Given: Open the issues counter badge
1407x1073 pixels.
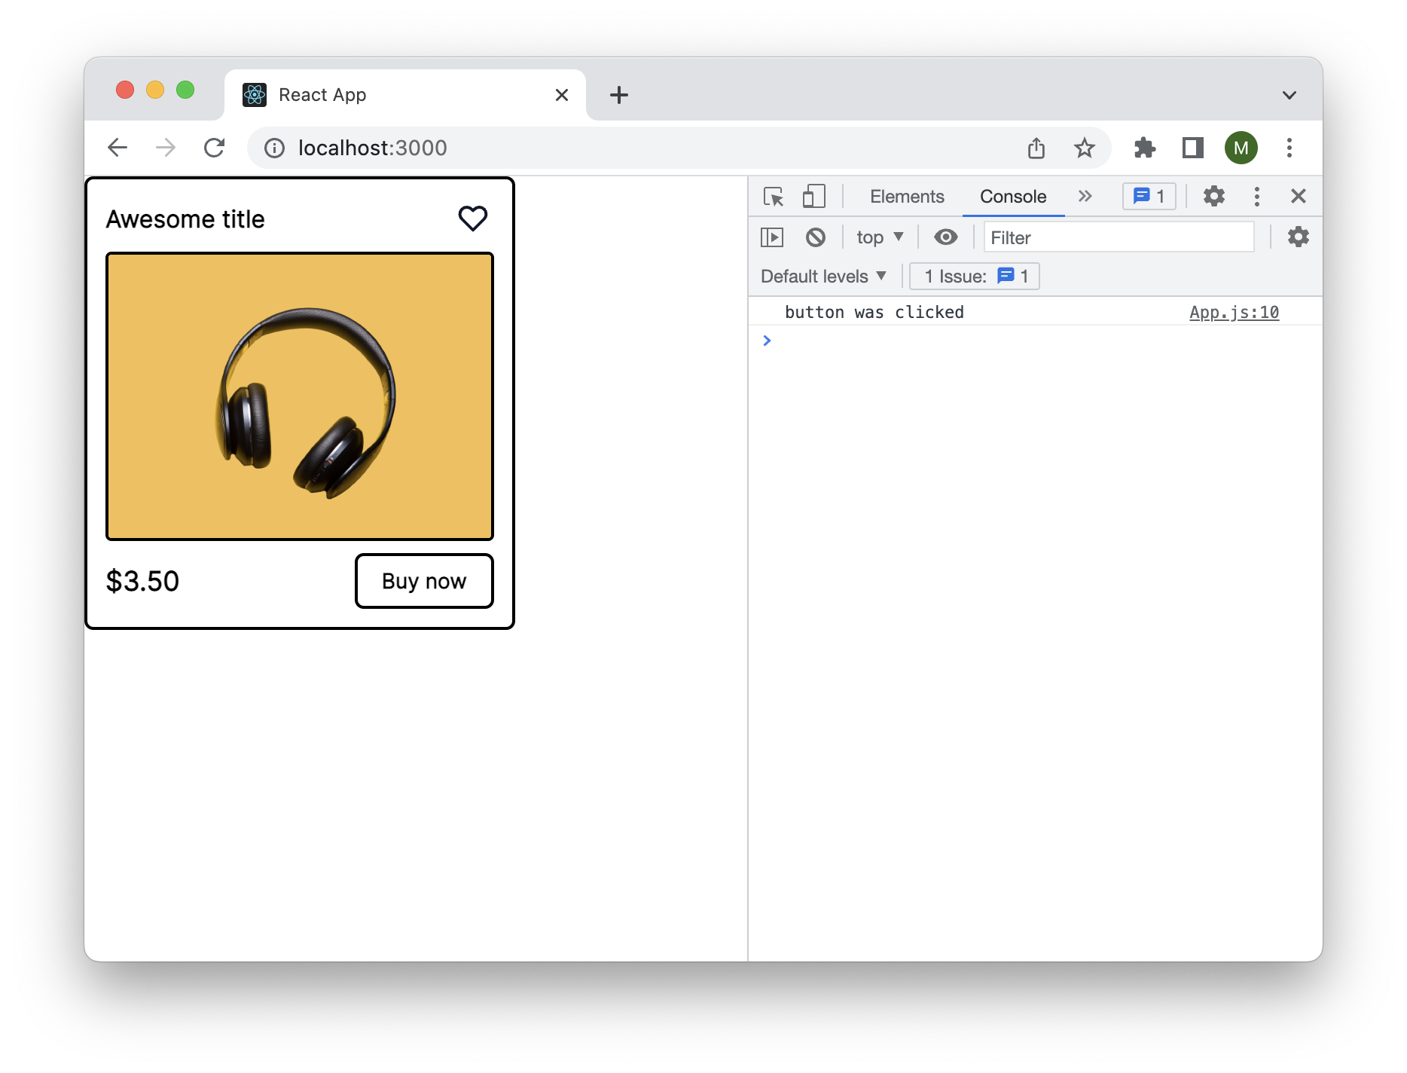Looking at the screenshot, I should pyautogui.click(x=1149, y=196).
